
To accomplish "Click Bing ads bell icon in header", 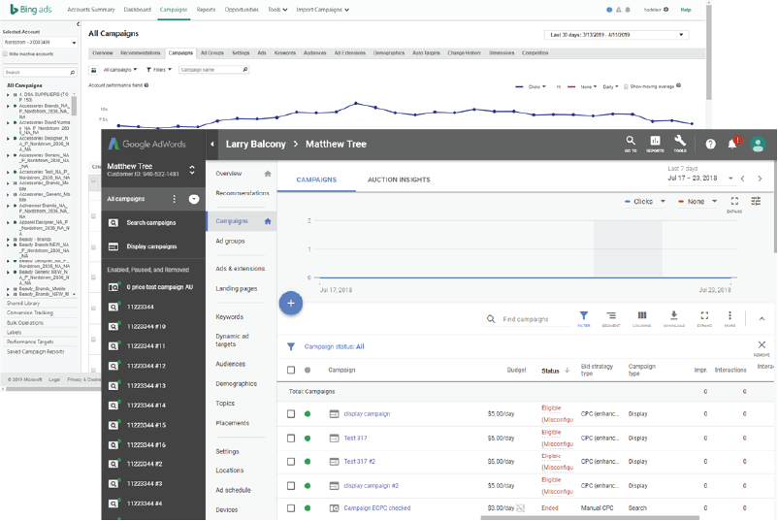I will click(628, 10).
